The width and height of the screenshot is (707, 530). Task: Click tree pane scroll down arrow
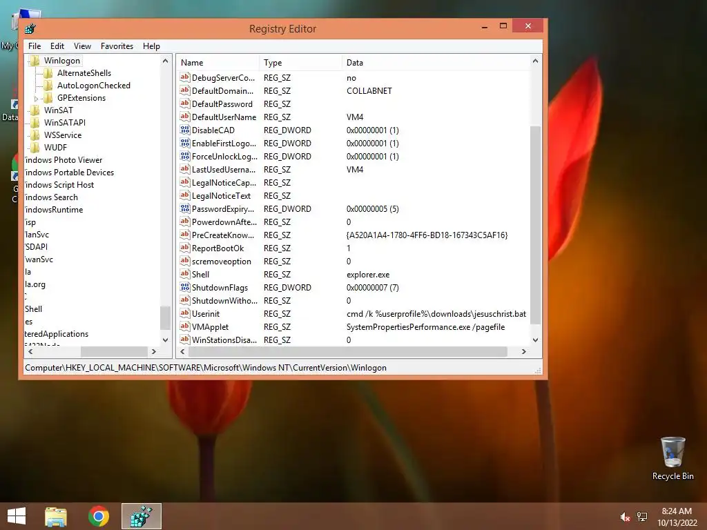click(x=165, y=340)
